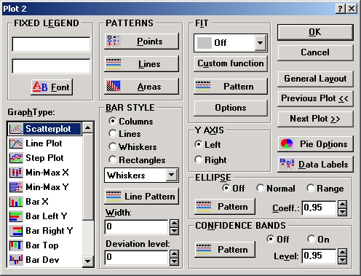Image resolution: width=361 pixels, height=276 pixels.
Task: Select the Bar Left Y chart icon
Action: point(16,216)
